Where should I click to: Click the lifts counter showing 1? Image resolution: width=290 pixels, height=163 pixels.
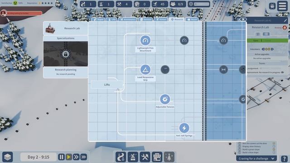coord(106,4)
